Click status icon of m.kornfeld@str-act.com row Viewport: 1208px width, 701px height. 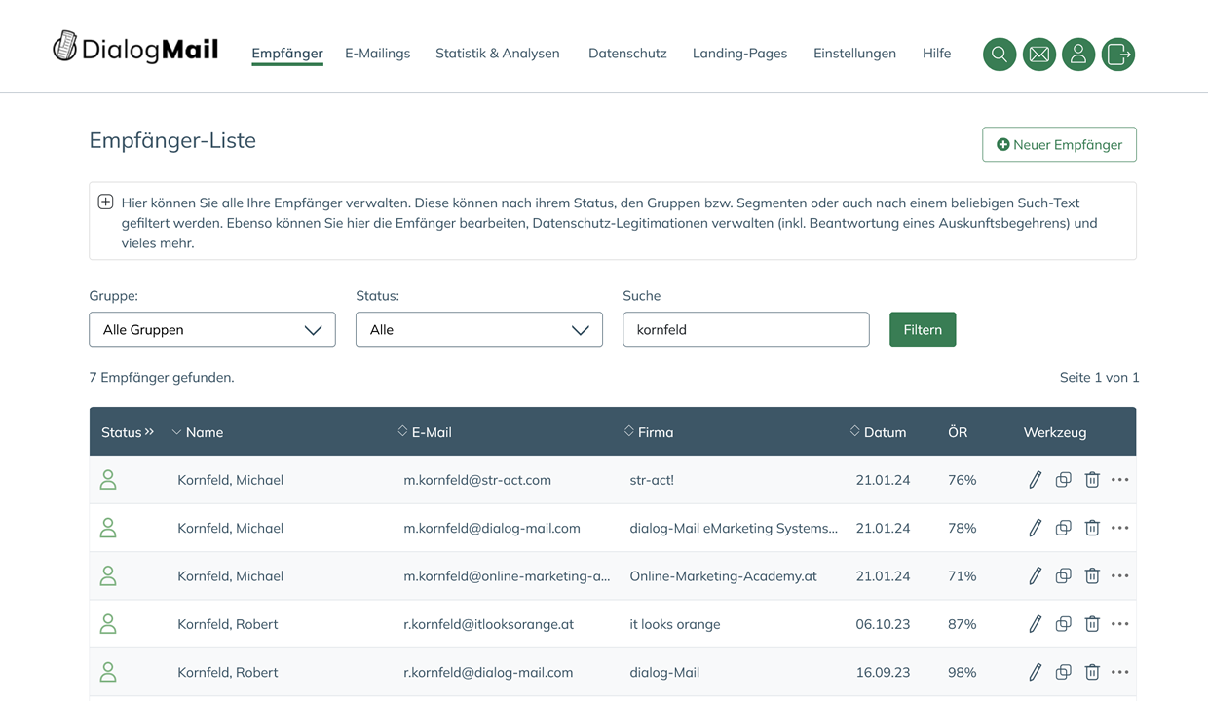point(108,479)
